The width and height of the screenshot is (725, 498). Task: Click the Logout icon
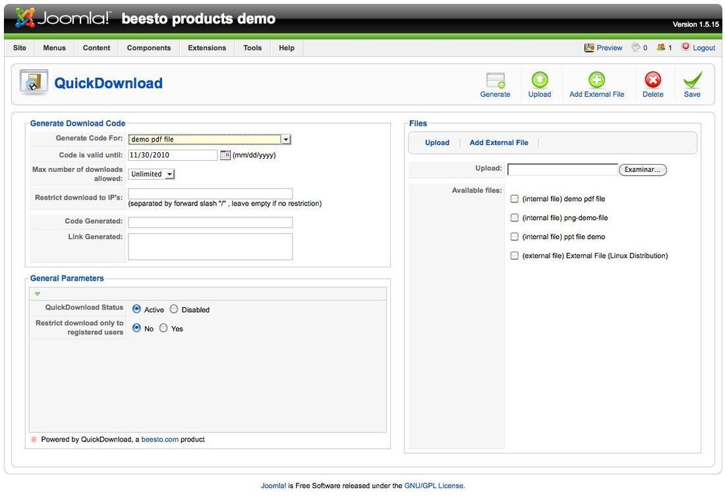click(685, 47)
